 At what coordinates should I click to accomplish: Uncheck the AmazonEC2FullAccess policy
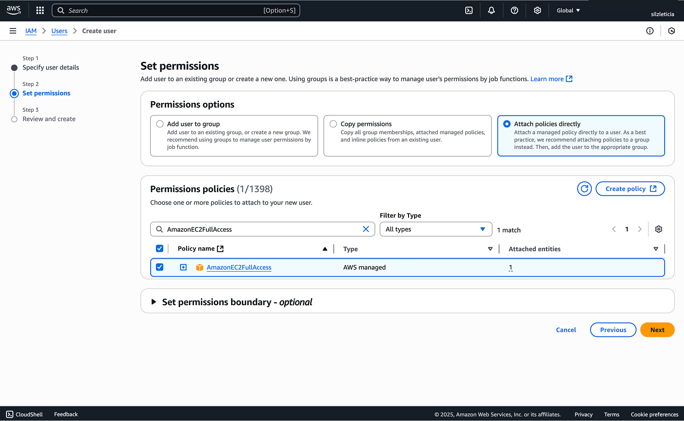coord(159,267)
